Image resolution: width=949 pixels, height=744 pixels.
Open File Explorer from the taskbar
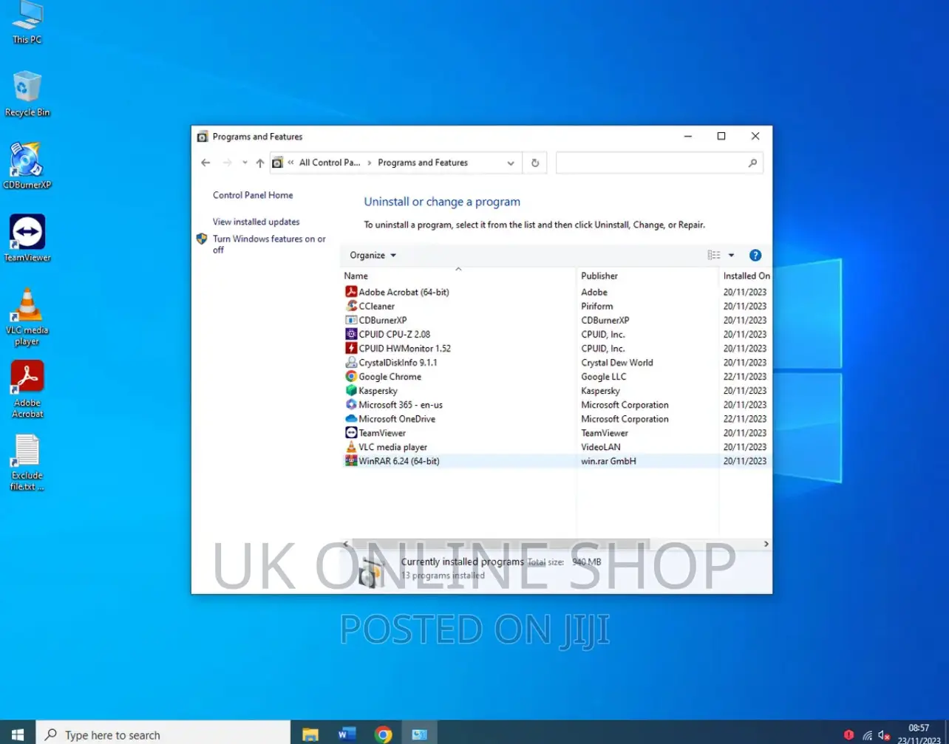coord(310,734)
